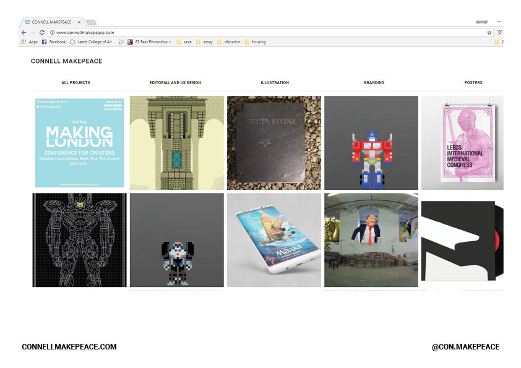The width and height of the screenshot is (521, 368).
Task: Bookmark the page with the star icon
Action: point(489,33)
